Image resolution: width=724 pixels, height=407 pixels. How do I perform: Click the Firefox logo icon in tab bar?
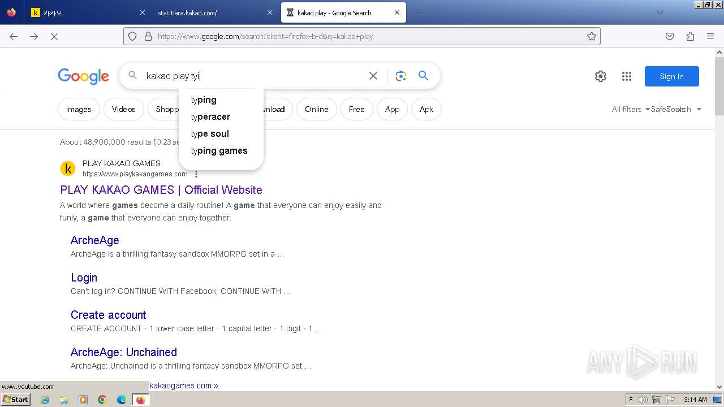(11, 12)
